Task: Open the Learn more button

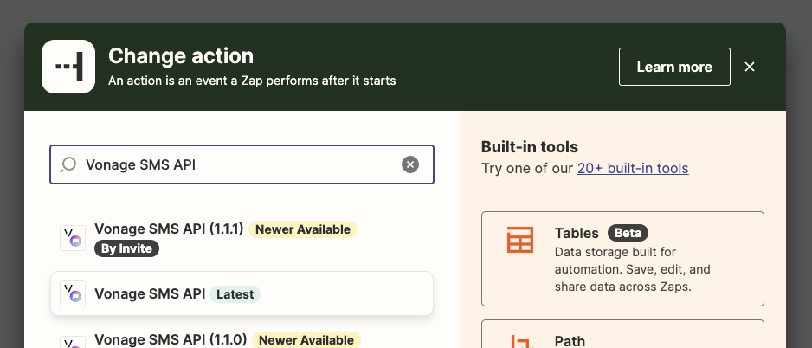Action: point(674,67)
